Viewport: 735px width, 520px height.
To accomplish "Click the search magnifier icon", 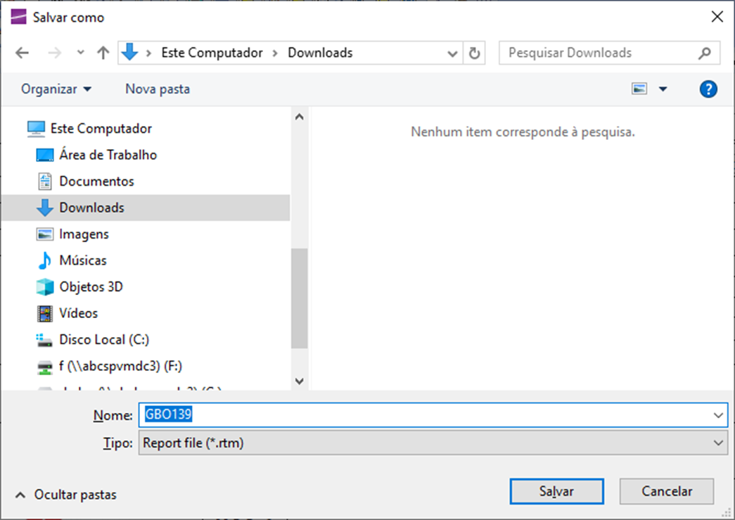I will (704, 53).
